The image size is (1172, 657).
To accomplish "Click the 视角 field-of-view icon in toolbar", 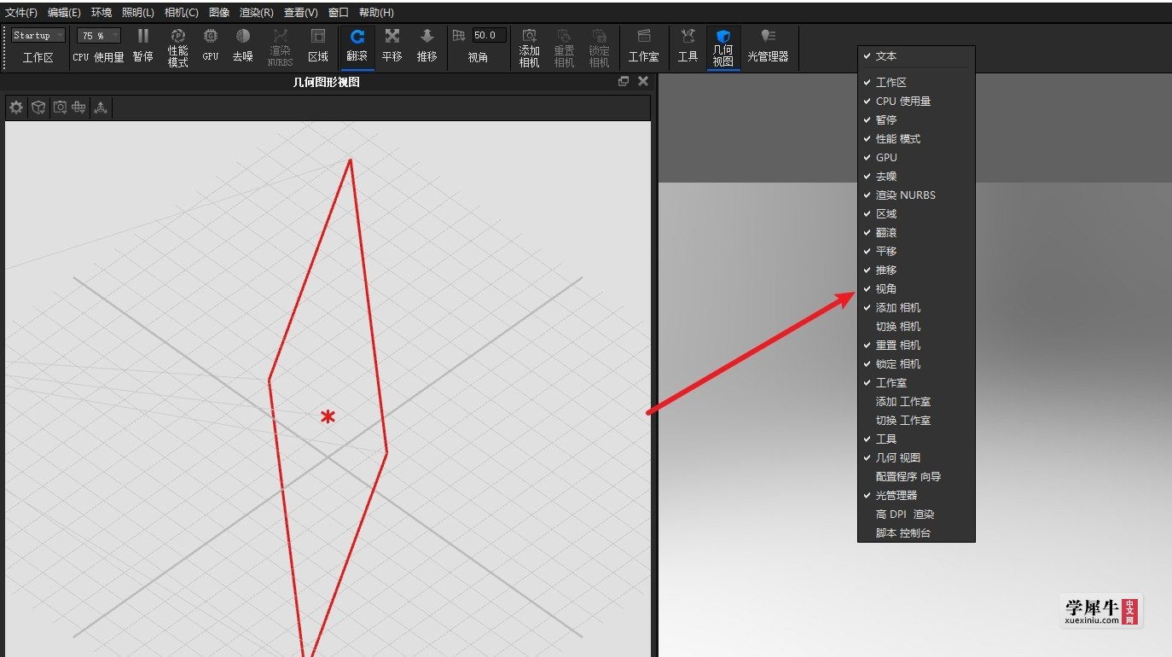I will tap(459, 36).
